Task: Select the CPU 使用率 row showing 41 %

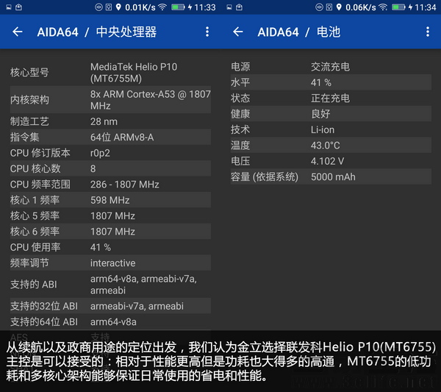Action: point(110,247)
